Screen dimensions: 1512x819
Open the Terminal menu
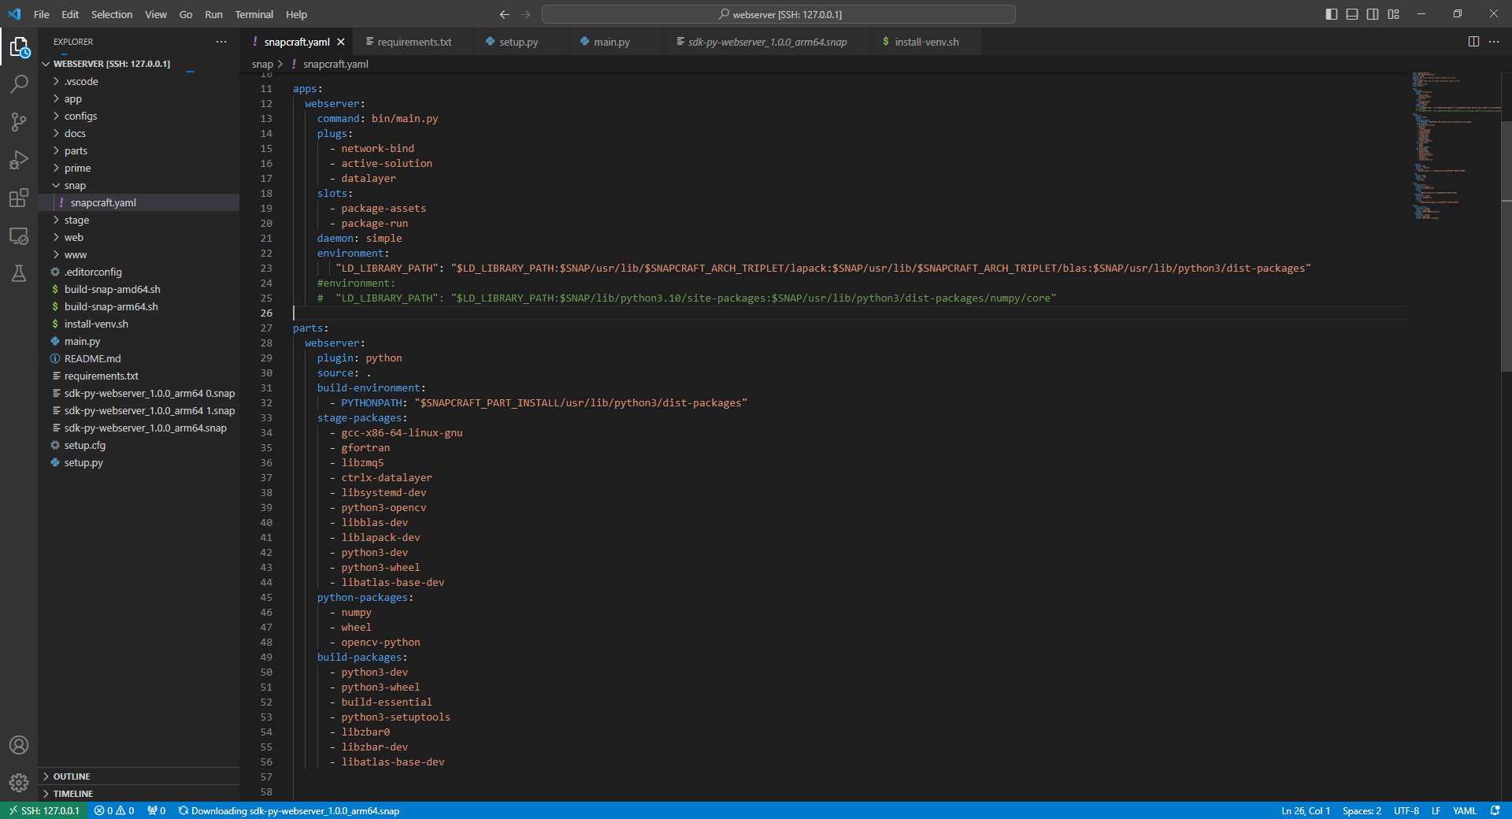(x=254, y=14)
